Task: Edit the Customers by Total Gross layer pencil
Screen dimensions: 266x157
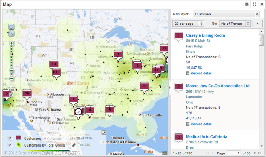Action: coord(74,145)
